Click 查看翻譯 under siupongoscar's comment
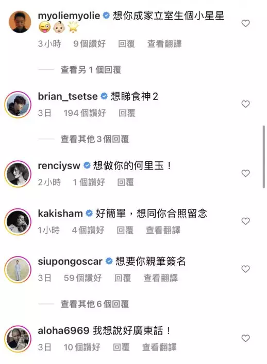Viewport: 267px width, 364px height. click(x=161, y=278)
